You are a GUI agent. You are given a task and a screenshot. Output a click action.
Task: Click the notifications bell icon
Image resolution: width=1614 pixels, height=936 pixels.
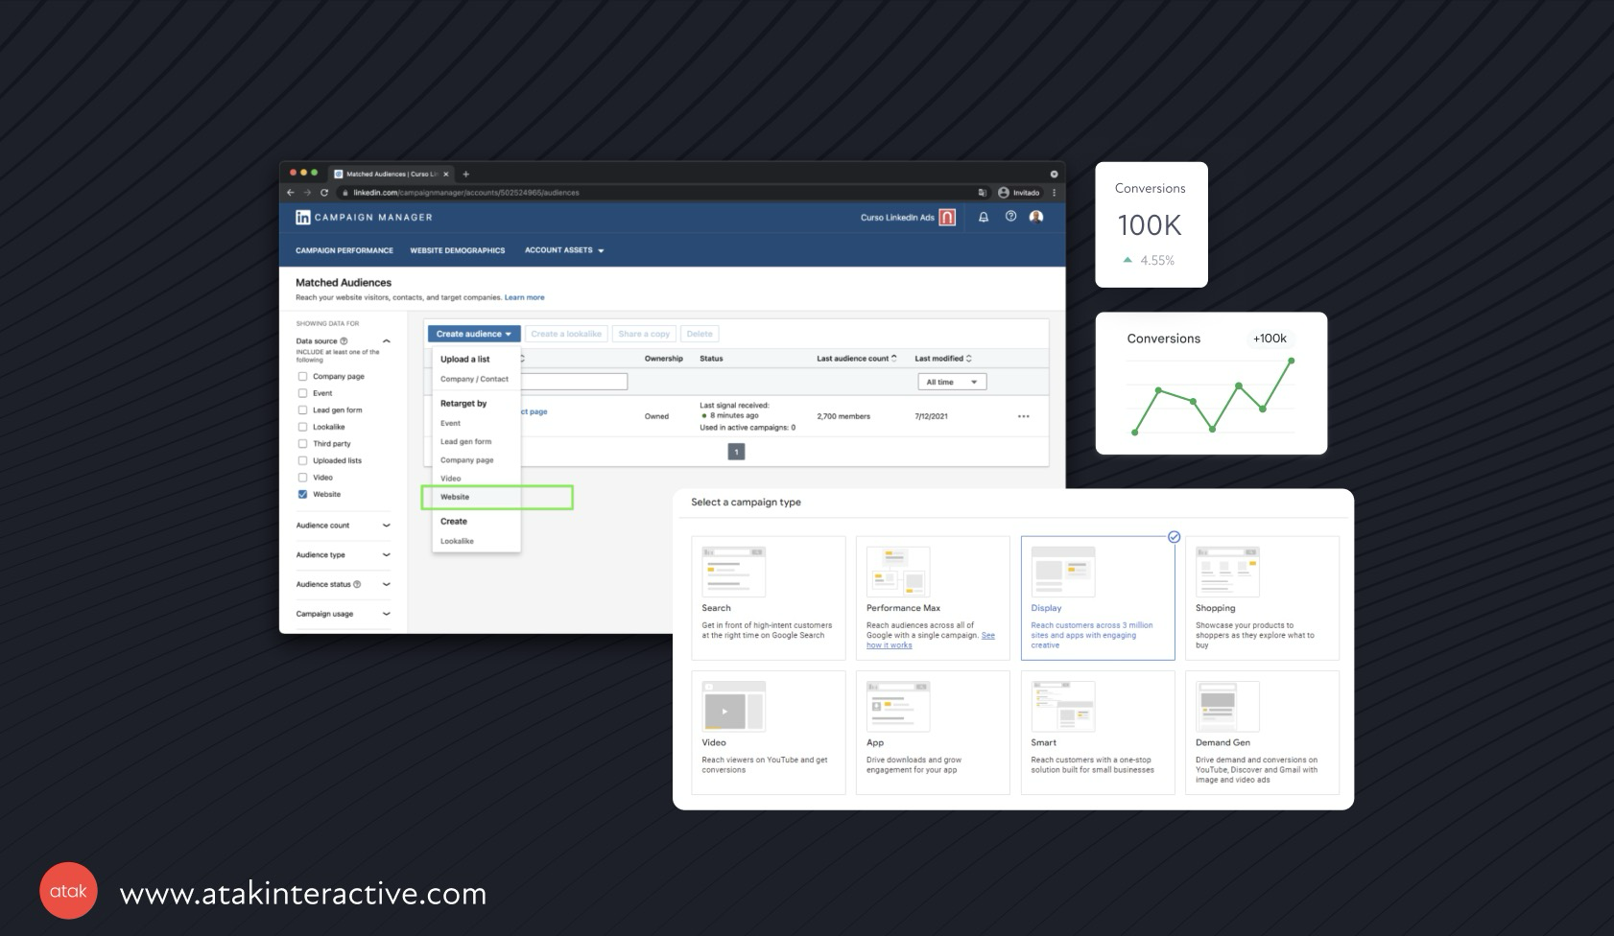[x=984, y=218]
